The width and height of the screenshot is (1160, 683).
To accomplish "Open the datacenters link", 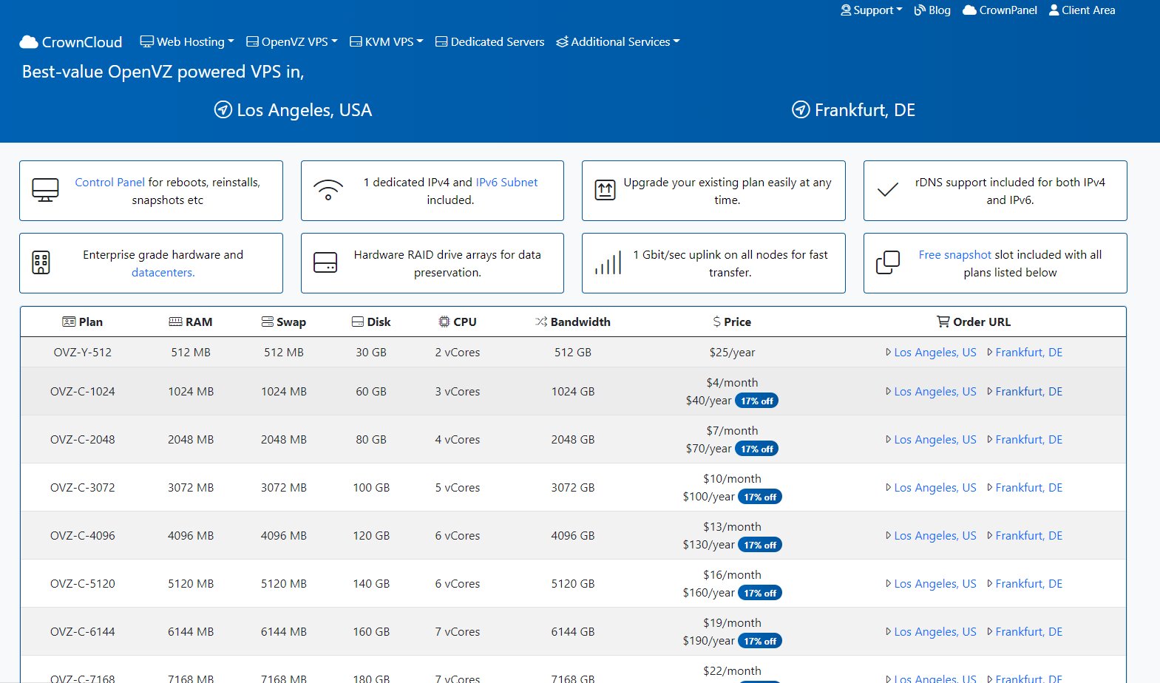I will [163, 273].
